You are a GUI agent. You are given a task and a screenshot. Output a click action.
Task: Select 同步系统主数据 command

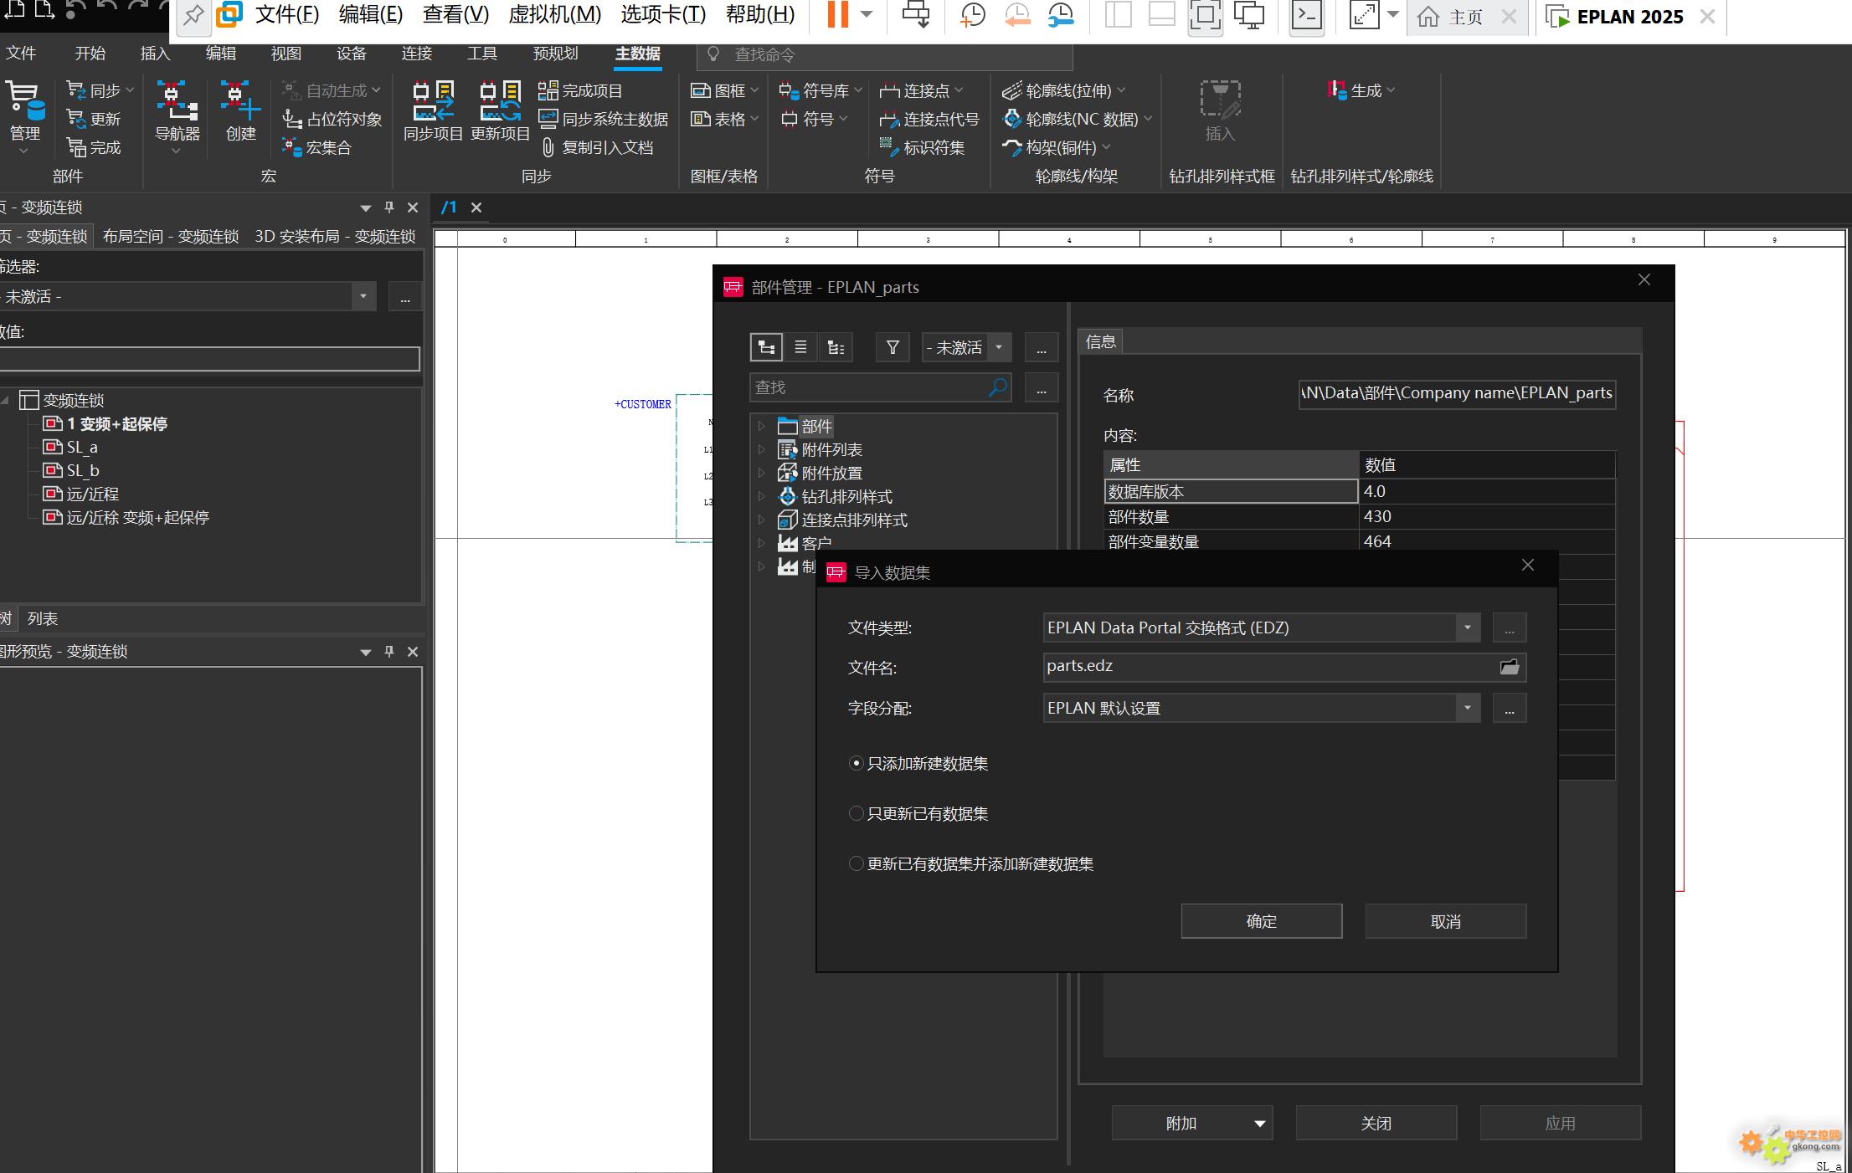603,119
